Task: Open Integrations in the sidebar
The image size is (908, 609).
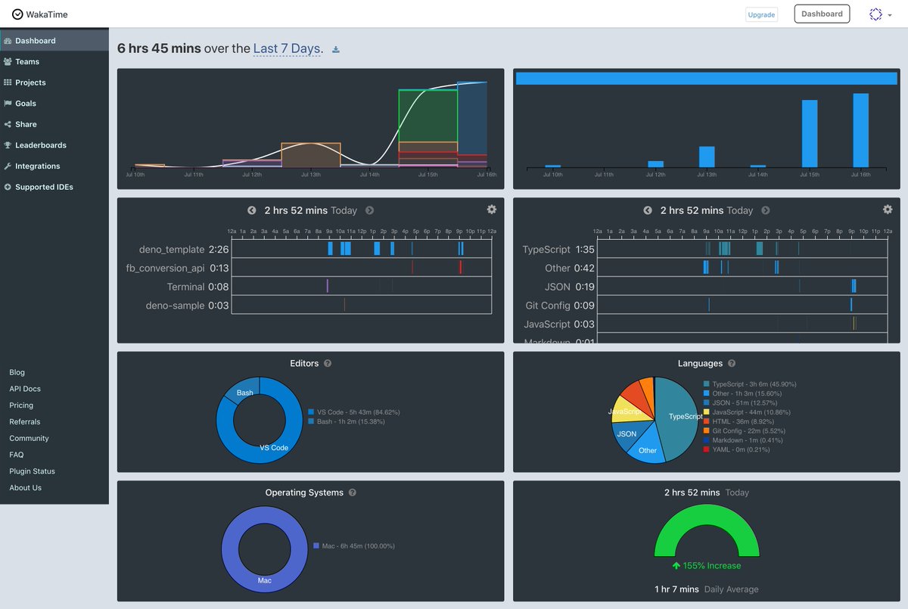Action: [x=38, y=166]
